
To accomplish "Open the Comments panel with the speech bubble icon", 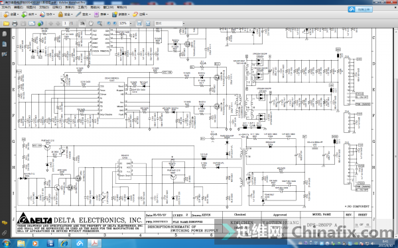I will click(x=5, y=223).
